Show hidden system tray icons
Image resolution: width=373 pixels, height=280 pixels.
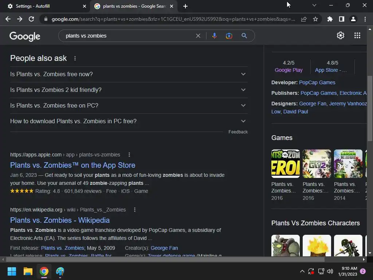click(x=302, y=271)
